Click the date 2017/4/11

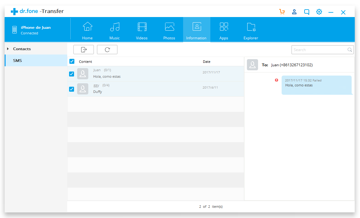[x=210, y=87]
